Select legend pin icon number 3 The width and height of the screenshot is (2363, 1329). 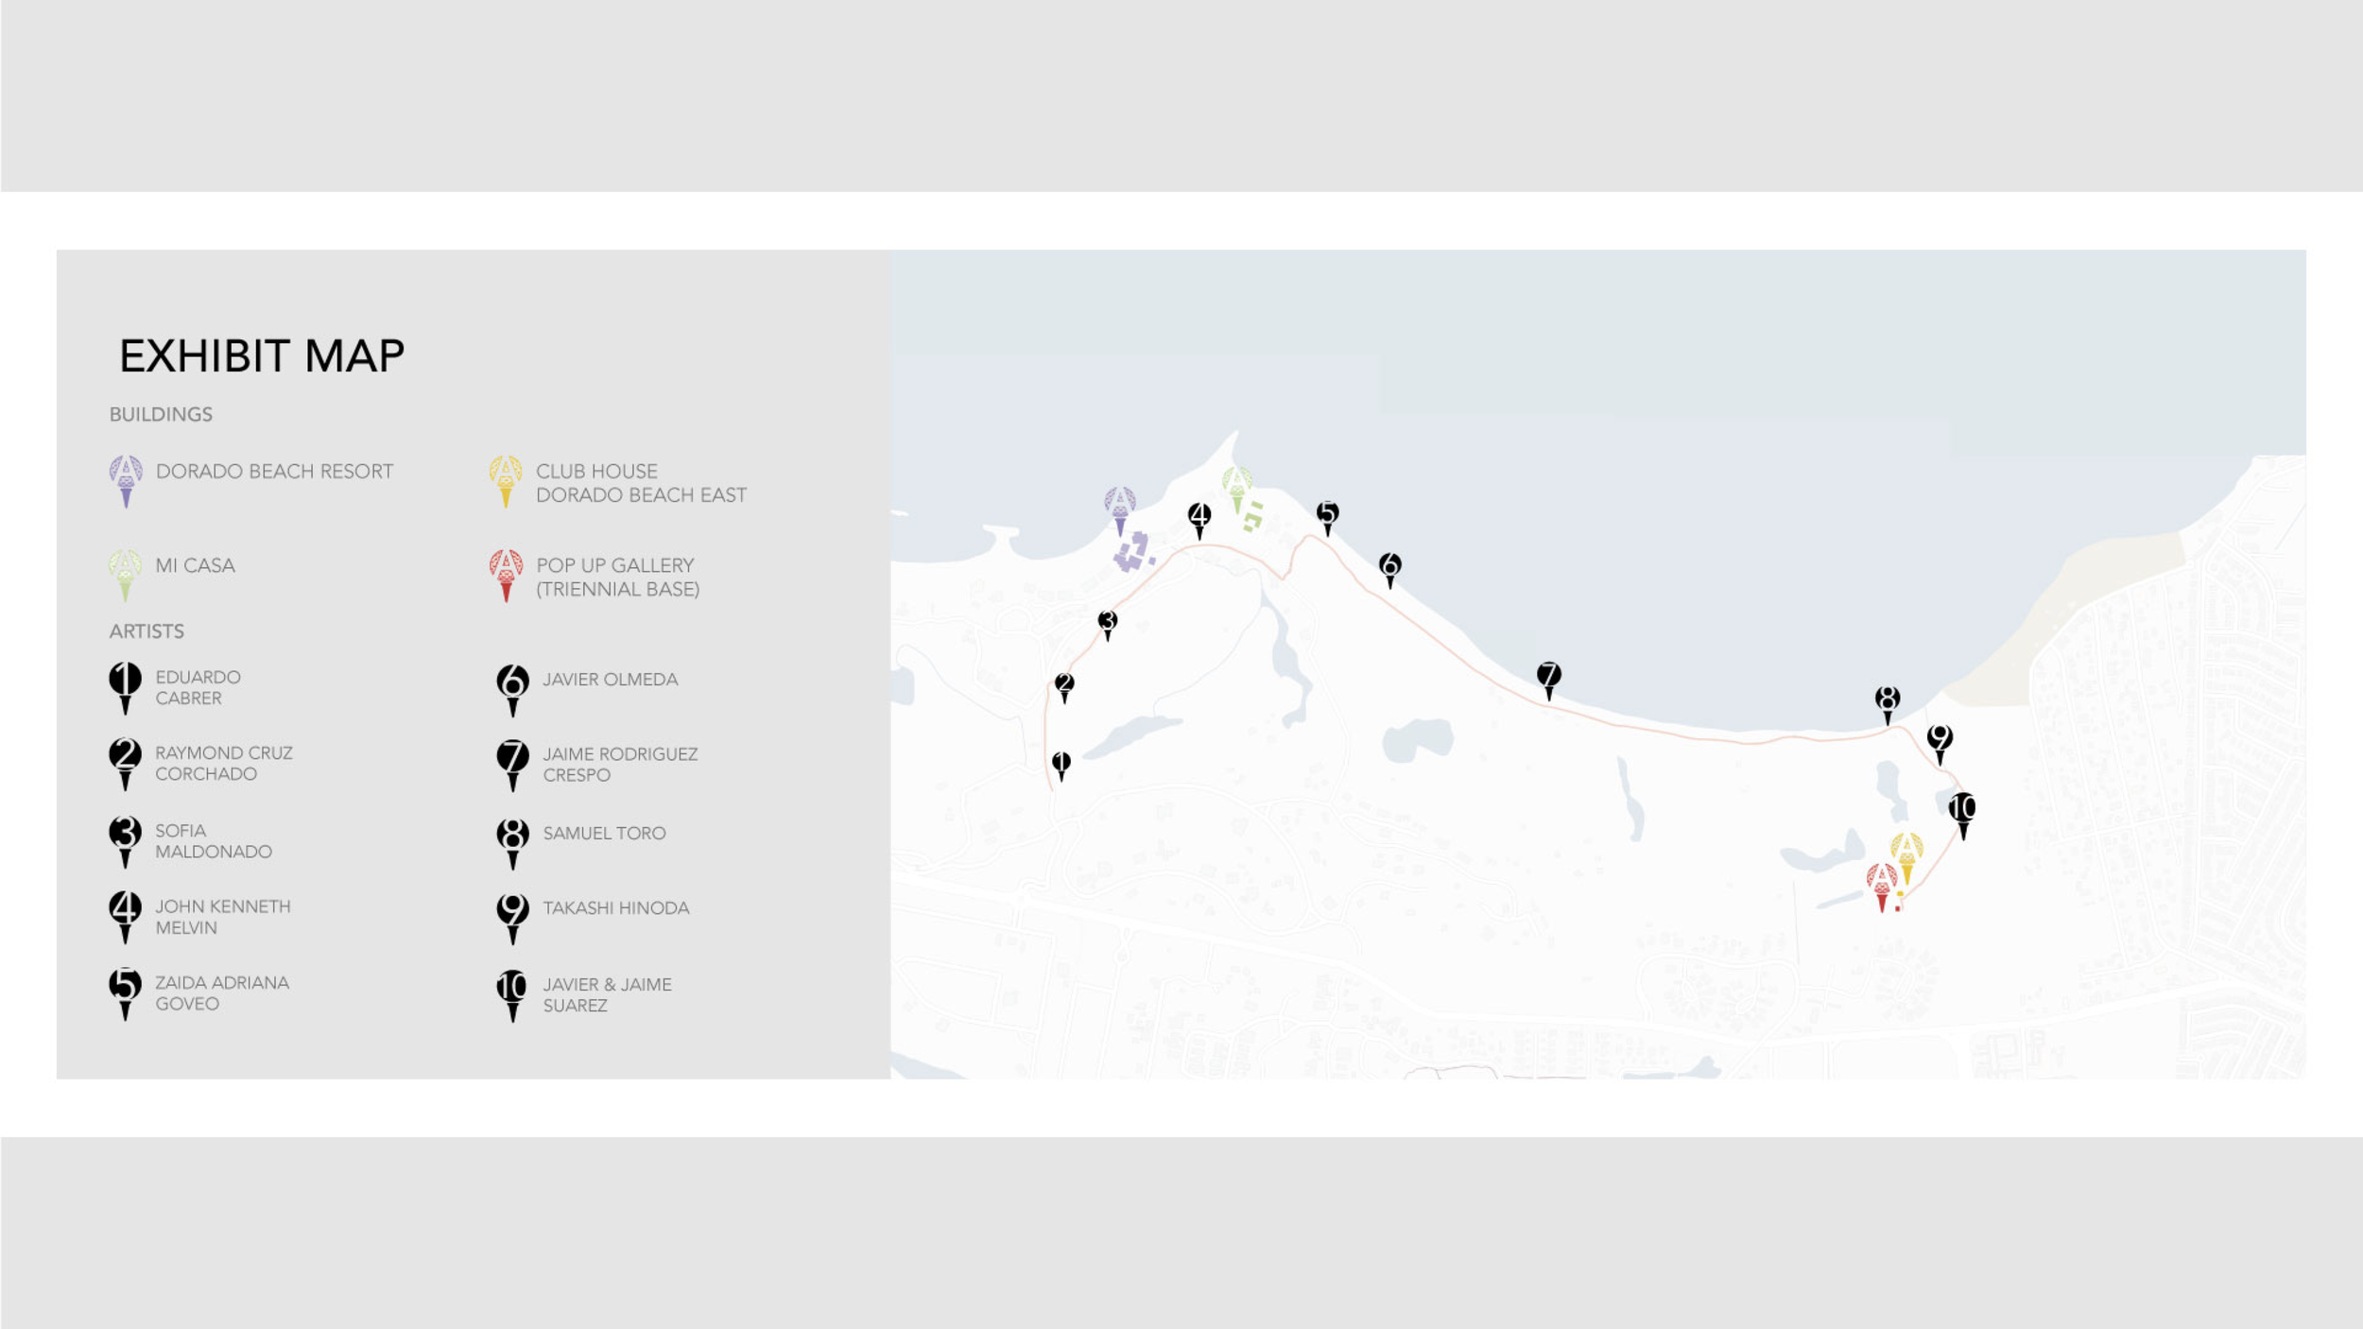[125, 837]
